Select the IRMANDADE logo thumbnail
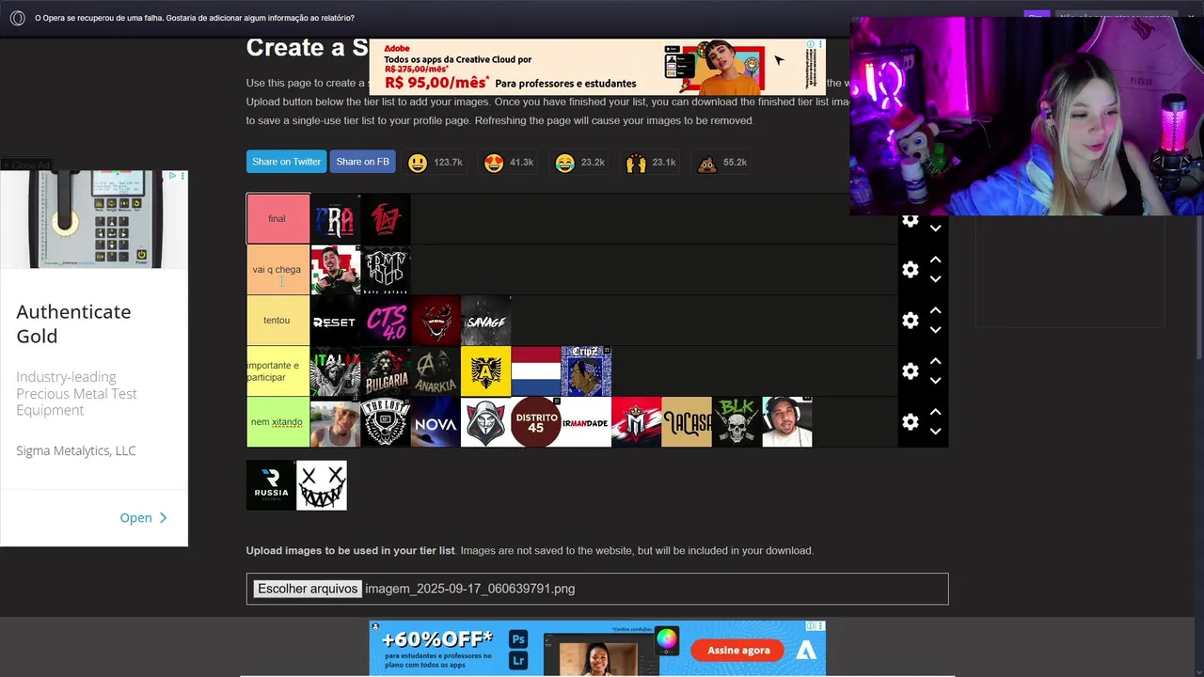1204x677 pixels. pyautogui.click(x=586, y=422)
